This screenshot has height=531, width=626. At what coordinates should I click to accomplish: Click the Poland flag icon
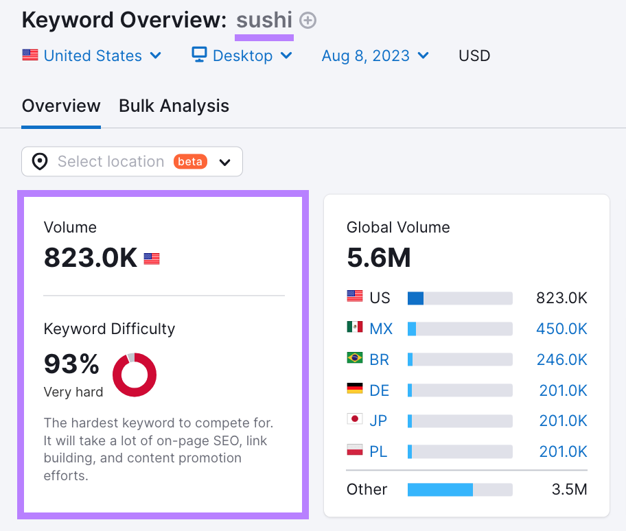pyautogui.click(x=354, y=449)
